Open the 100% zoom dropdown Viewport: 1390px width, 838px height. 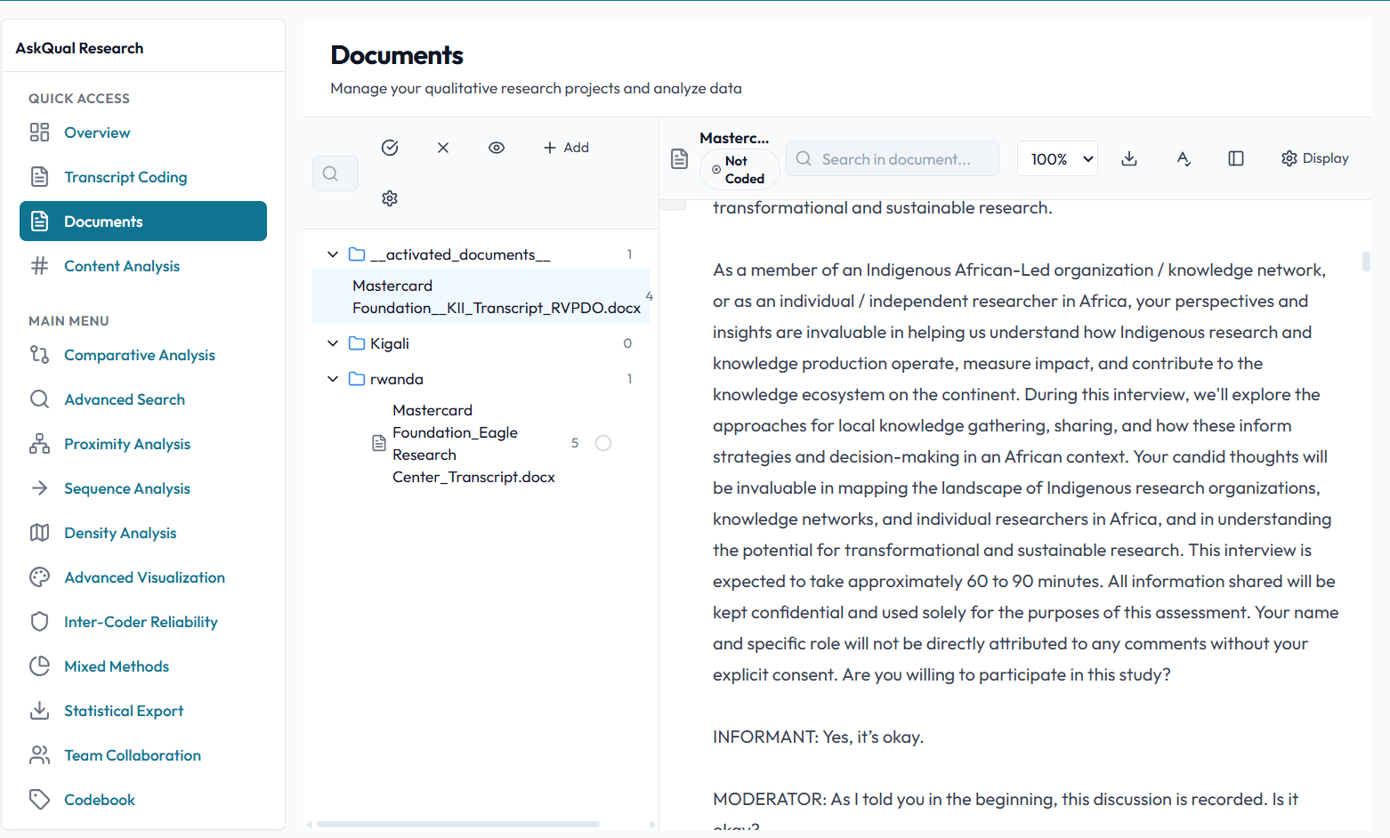point(1057,159)
